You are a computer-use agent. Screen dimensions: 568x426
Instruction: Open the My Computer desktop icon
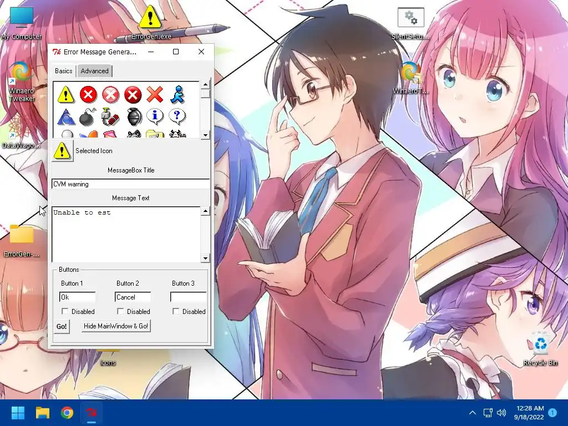tap(22, 22)
